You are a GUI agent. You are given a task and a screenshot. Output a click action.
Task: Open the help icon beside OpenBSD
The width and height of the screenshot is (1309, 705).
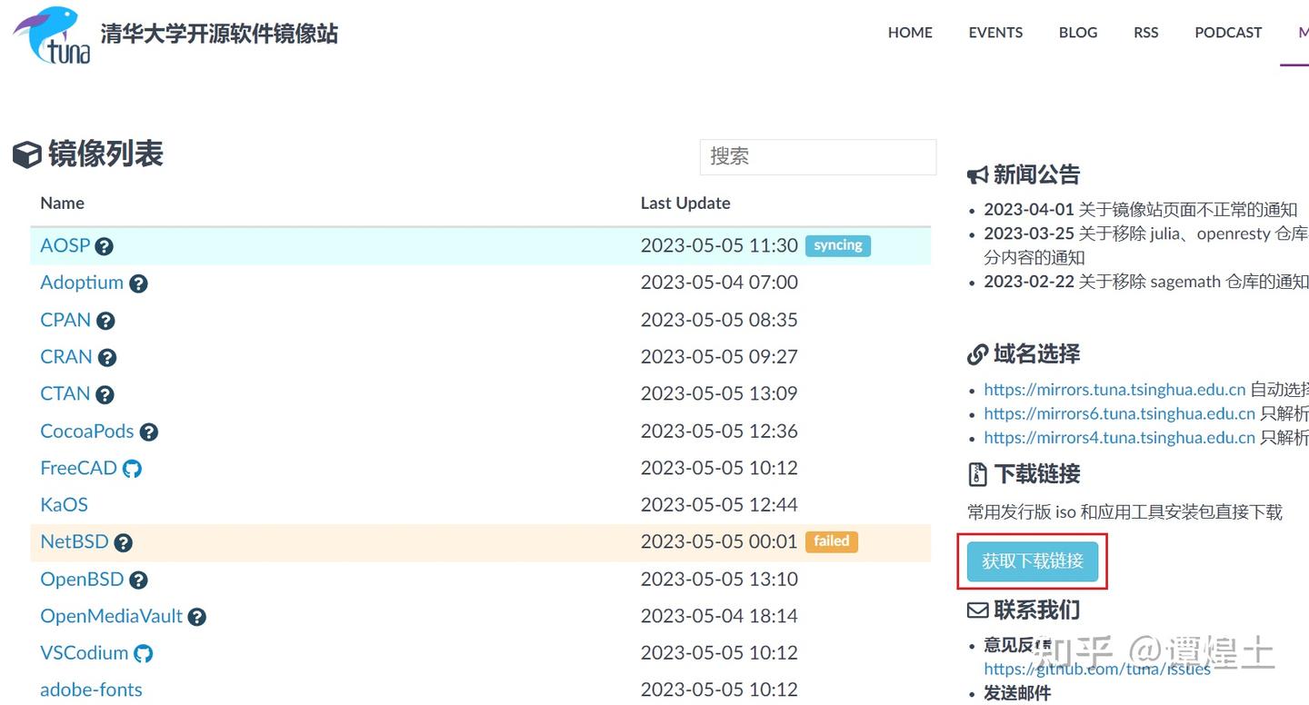[x=138, y=580]
